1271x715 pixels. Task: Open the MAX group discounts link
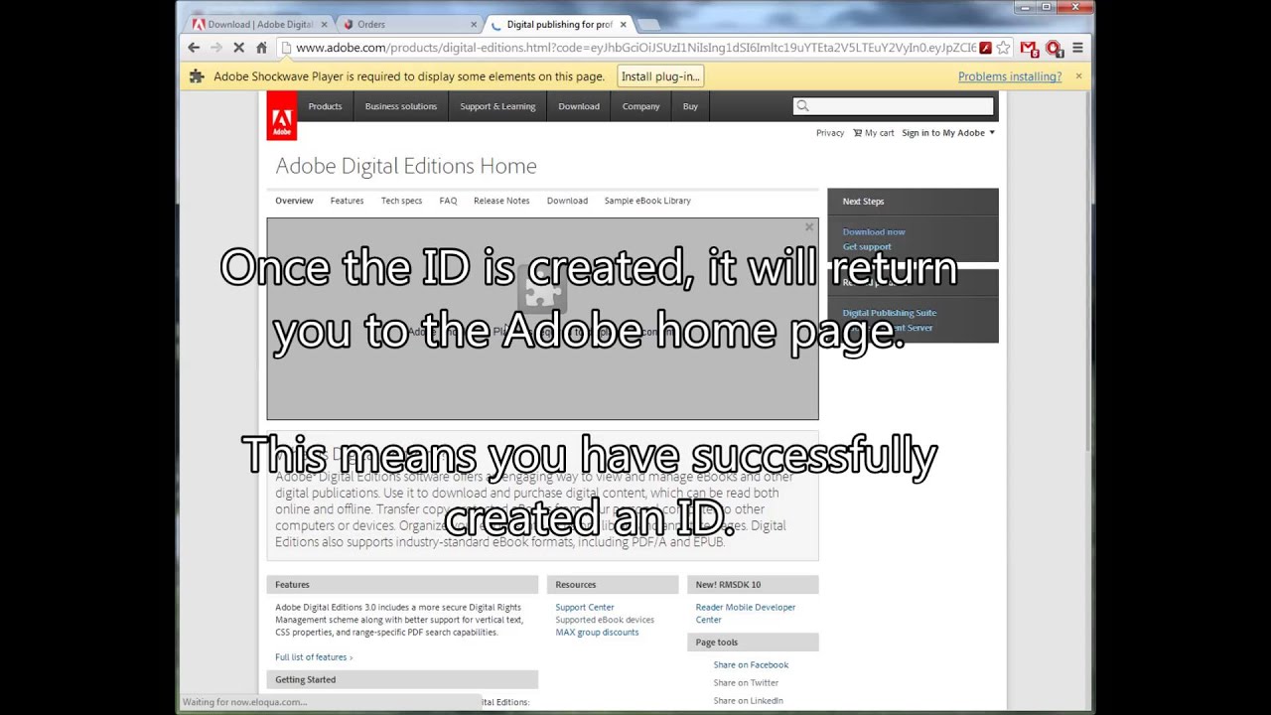coord(597,633)
